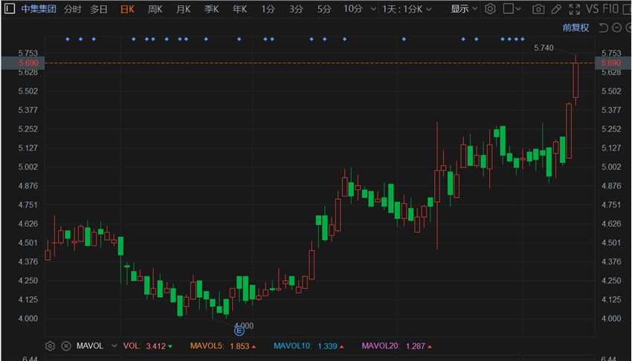The width and height of the screenshot is (632, 361).
Task: Remove the MAVOL indicator with X icon
Action: [x=66, y=346]
